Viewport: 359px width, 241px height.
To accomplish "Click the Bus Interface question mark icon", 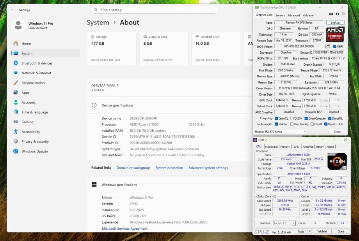I will (x=343, y=58).
